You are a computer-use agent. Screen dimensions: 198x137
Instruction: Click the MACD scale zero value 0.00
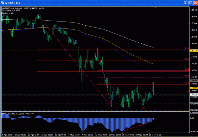pyautogui.click(x=193, y=118)
